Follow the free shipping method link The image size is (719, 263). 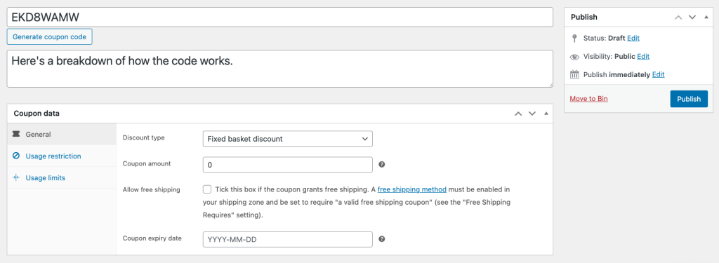point(411,189)
